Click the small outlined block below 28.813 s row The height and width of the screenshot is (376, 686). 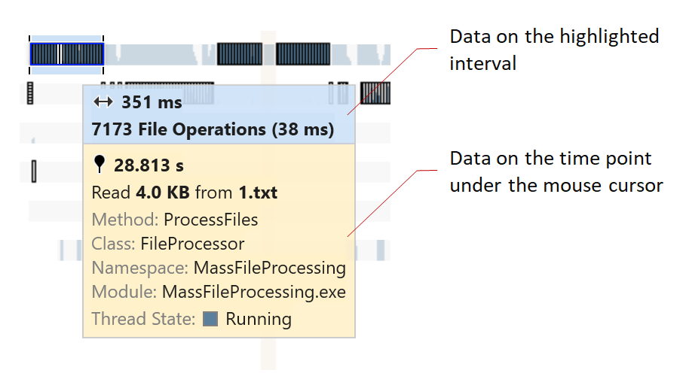(x=34, y=171)
